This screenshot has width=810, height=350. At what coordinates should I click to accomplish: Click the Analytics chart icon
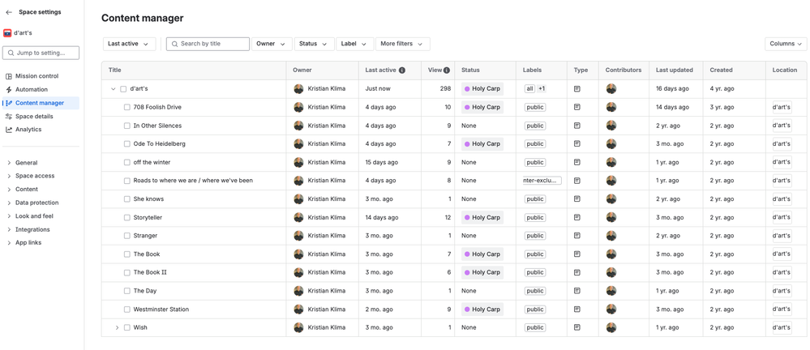(9, 130)
